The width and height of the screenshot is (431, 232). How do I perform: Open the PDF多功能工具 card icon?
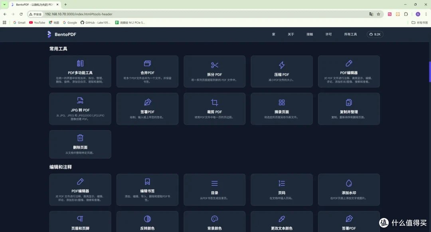[80, 63]
